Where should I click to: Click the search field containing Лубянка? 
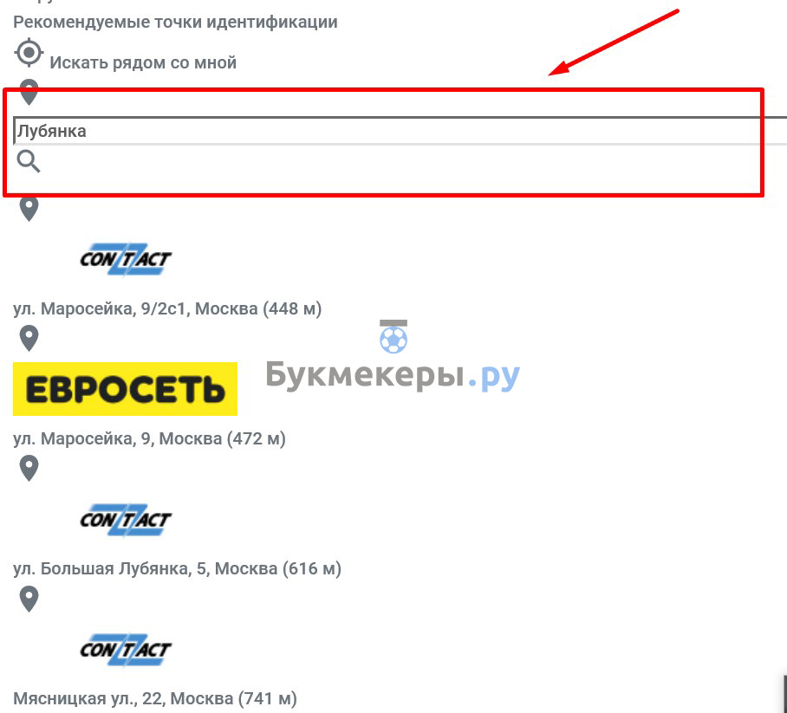[x=400, y=131]
